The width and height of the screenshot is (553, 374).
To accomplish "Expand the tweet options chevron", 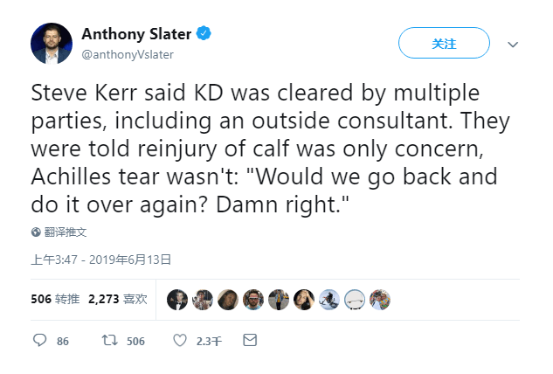I will tap(513, 44).
